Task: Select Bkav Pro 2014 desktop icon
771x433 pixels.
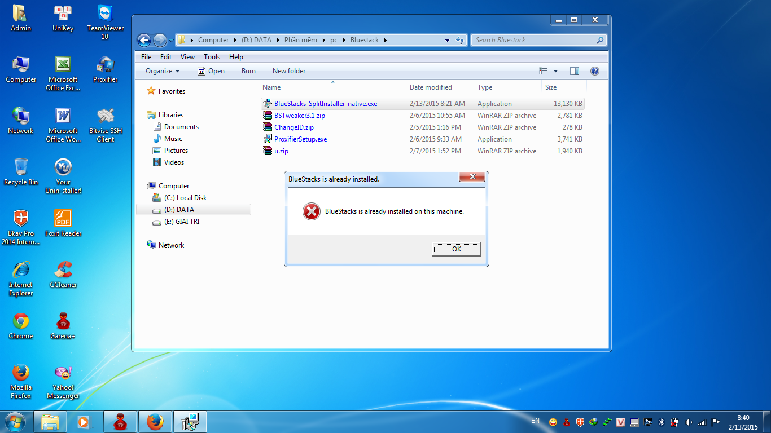Action: pyautogui.click(x=21, y=227)
